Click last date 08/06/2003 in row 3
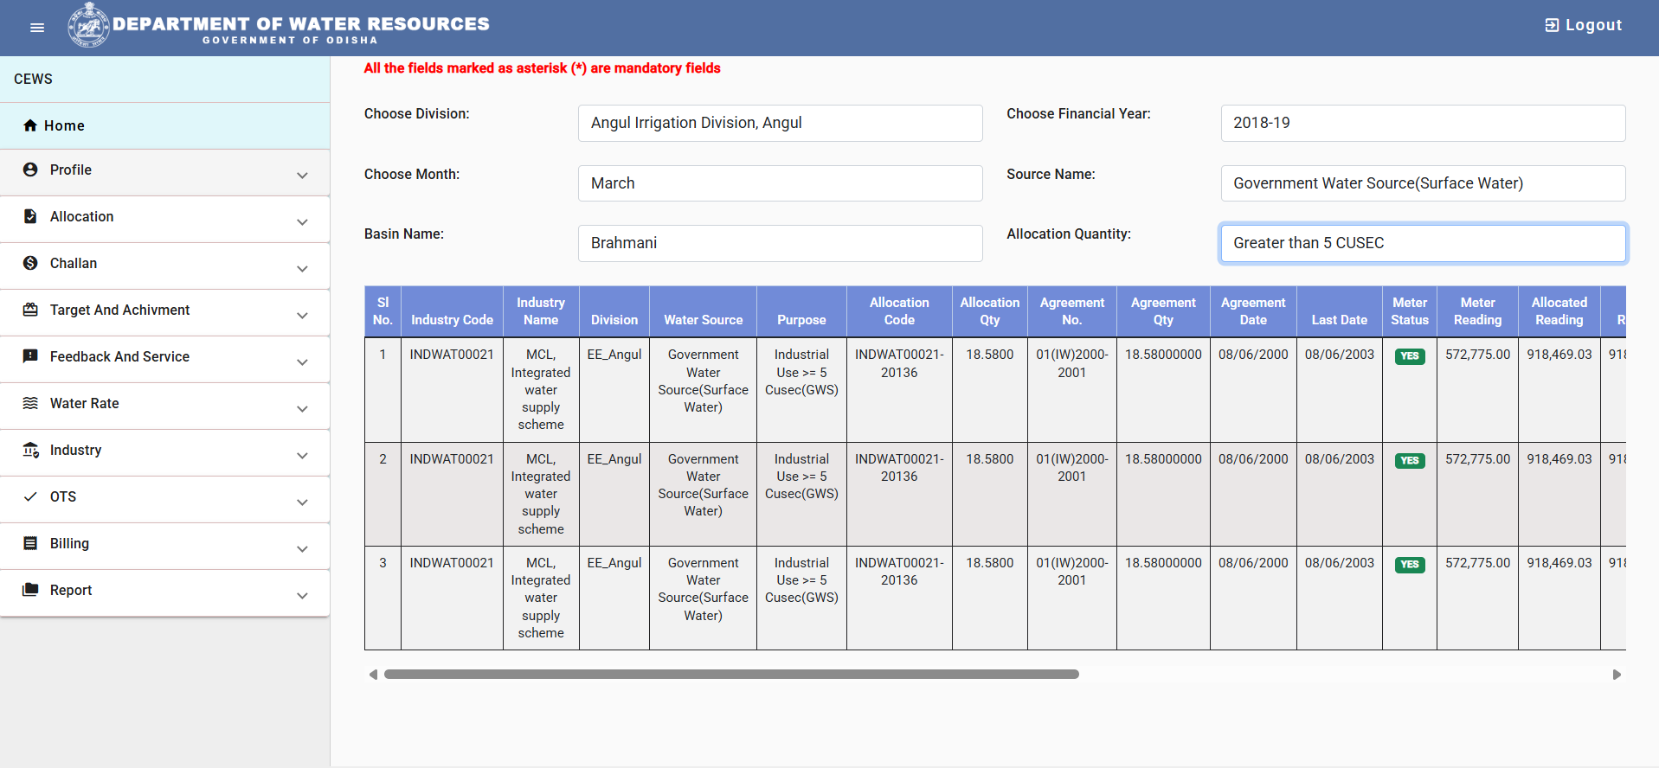Viewport: 1659px width, 768px height. pos(1340,563)
